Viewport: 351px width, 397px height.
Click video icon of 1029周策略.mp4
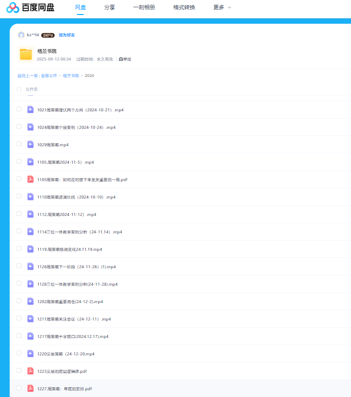tap(31, 144)
